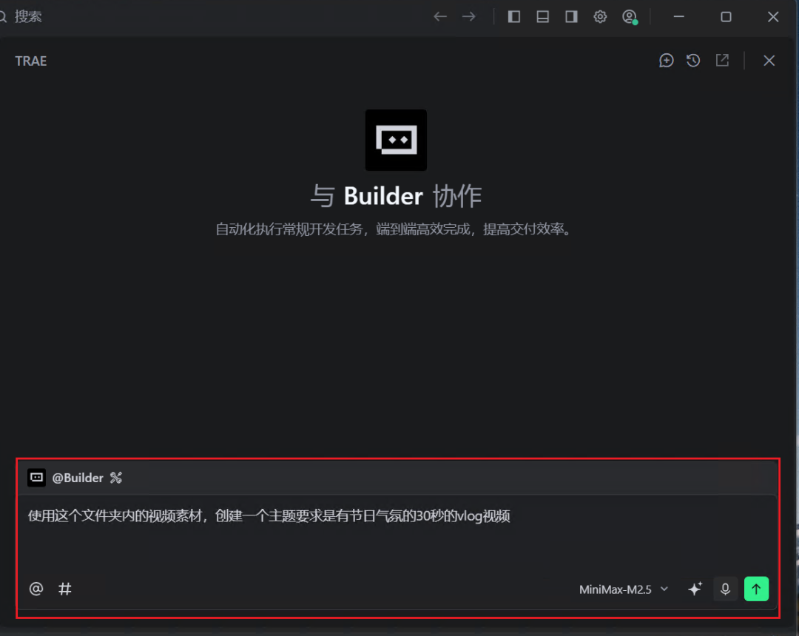The height and width of the screenshot is (636, 799).
Task: Open the search bar
Action: click(x=22, y=16)
